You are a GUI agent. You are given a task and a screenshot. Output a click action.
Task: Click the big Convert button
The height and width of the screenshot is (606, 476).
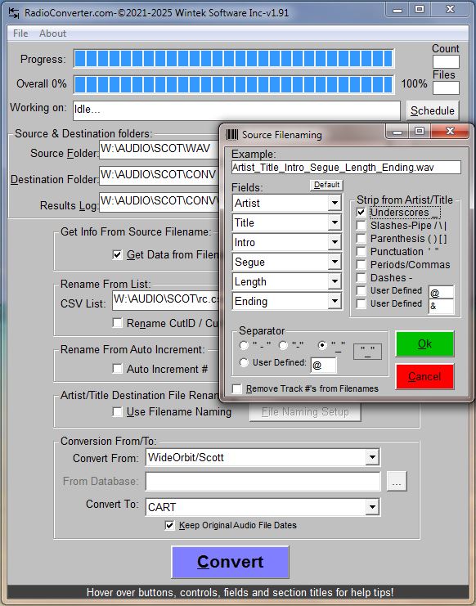pyautogui.click(x=231, y=562)
